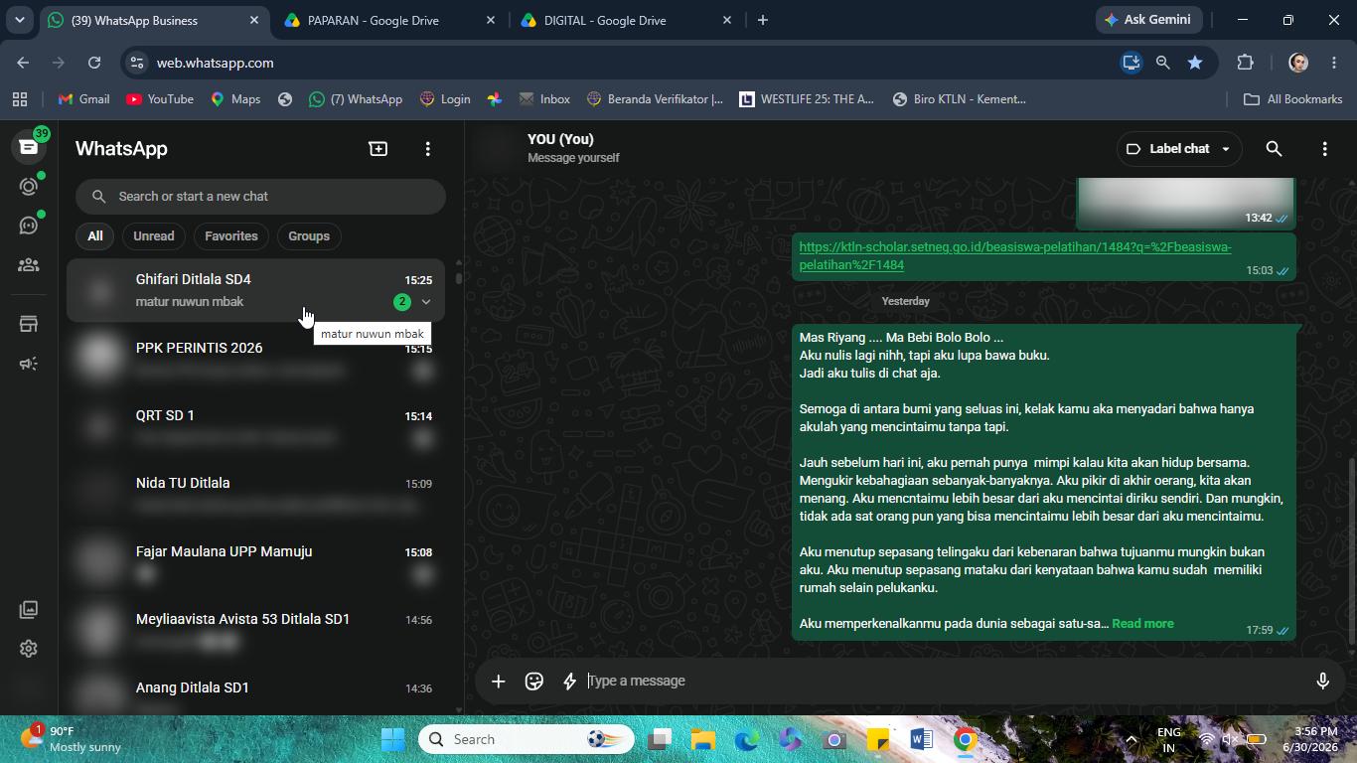Image resolution: width=1357 pixels, height=763 pixels.
Task: Select the Favorites chat filter
Action: pos(231,236)
